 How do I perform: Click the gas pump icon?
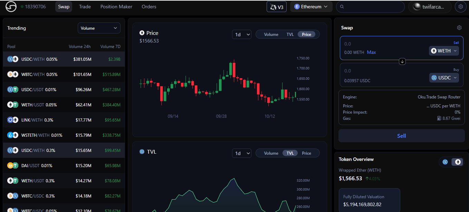[439, 118]
